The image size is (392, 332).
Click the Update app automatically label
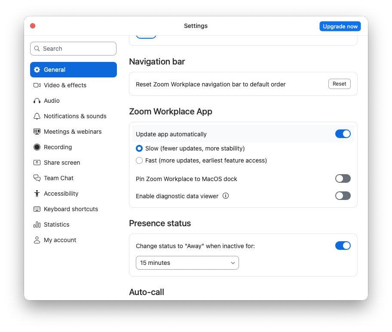pos(171,134)
